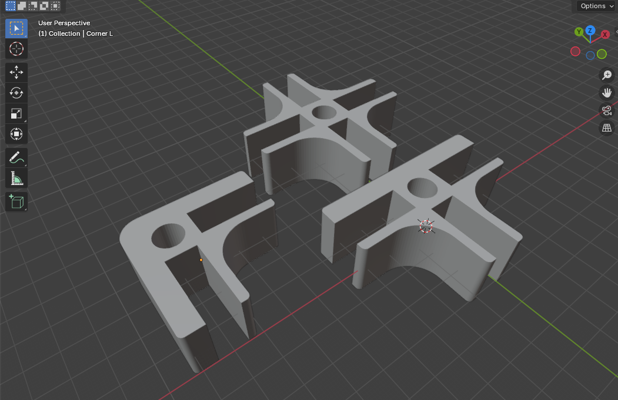Click the Z axis on navigation gizmo
618x400 pixels.
(590, 31)
